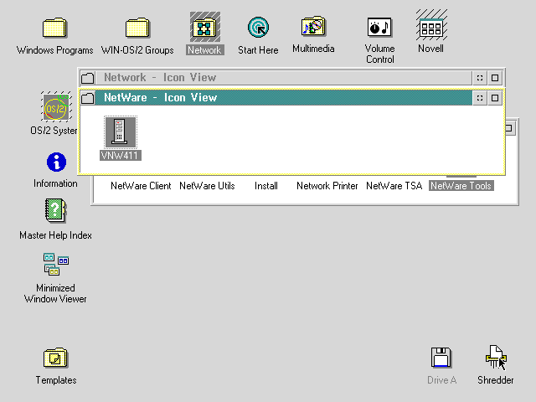
Task: Click the Master Help Index label
Action: click(x=55, y=235)
